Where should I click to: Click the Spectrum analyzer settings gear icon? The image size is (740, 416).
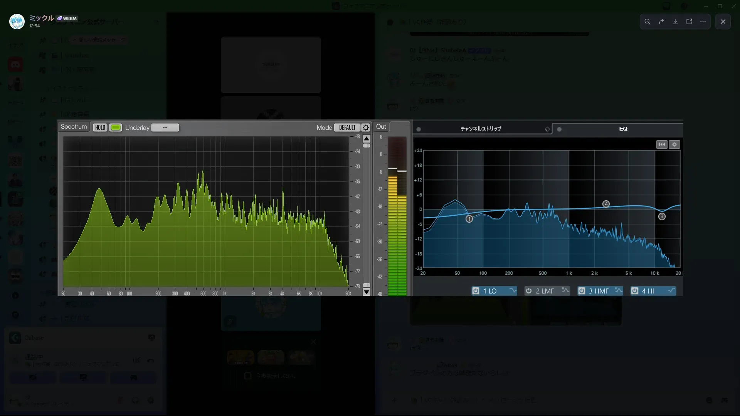[x=366, y=127]
